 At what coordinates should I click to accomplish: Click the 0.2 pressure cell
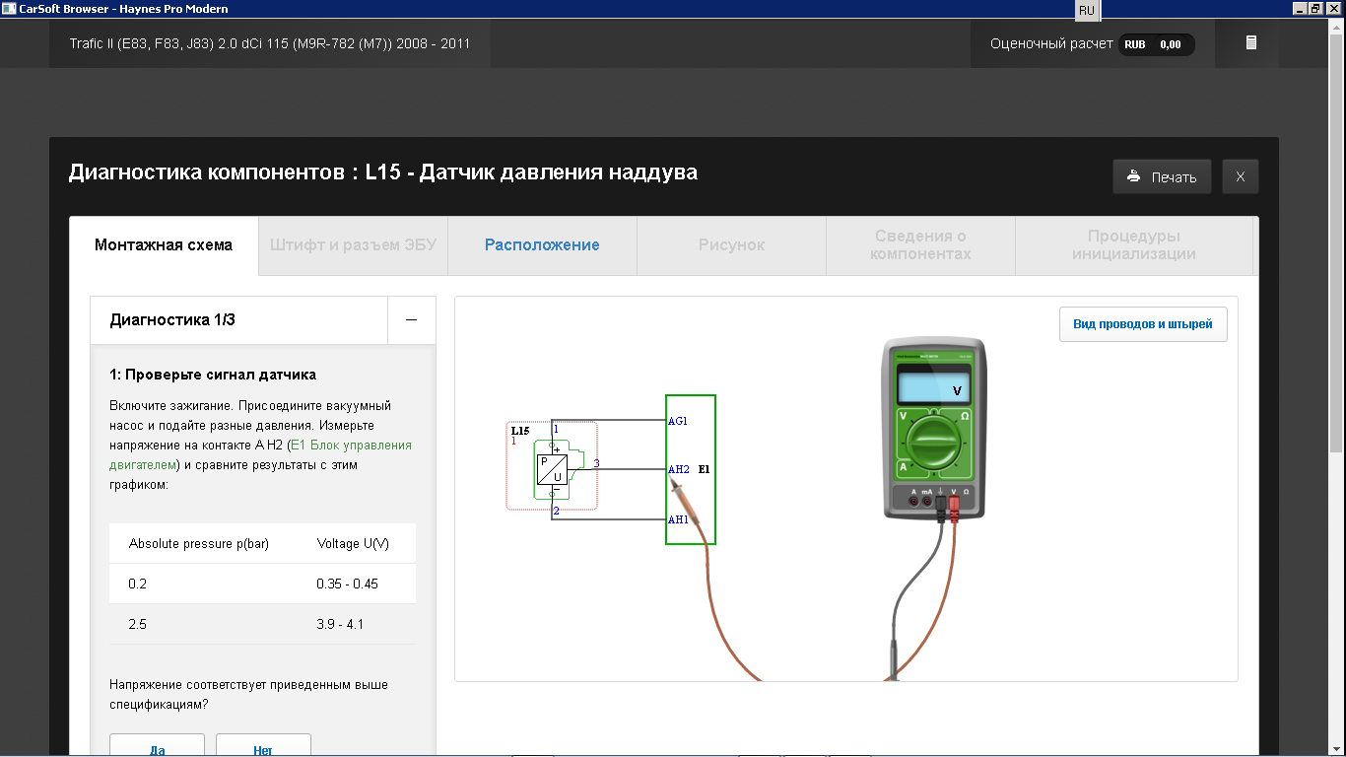coord(138,584)
